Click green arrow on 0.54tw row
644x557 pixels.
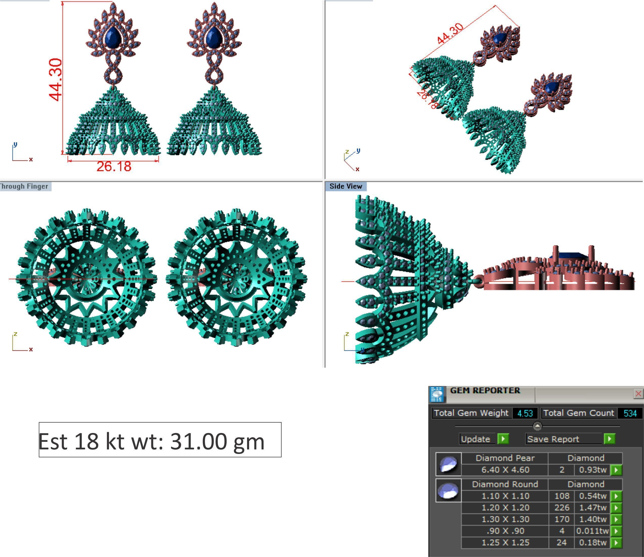(x=616, y=496)
